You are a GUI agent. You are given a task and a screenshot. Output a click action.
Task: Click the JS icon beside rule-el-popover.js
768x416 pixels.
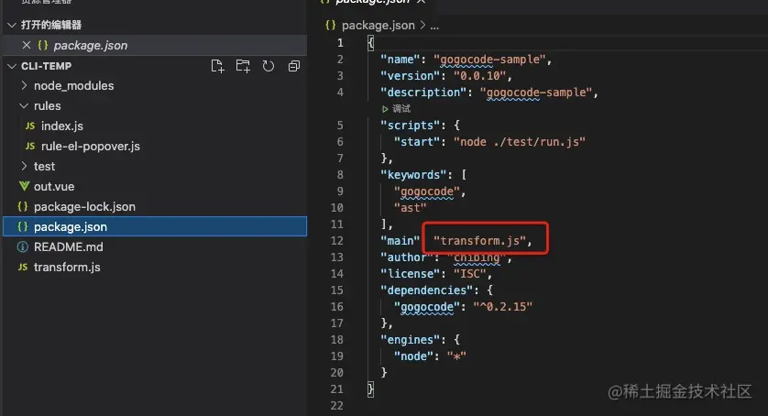[30, 146]
